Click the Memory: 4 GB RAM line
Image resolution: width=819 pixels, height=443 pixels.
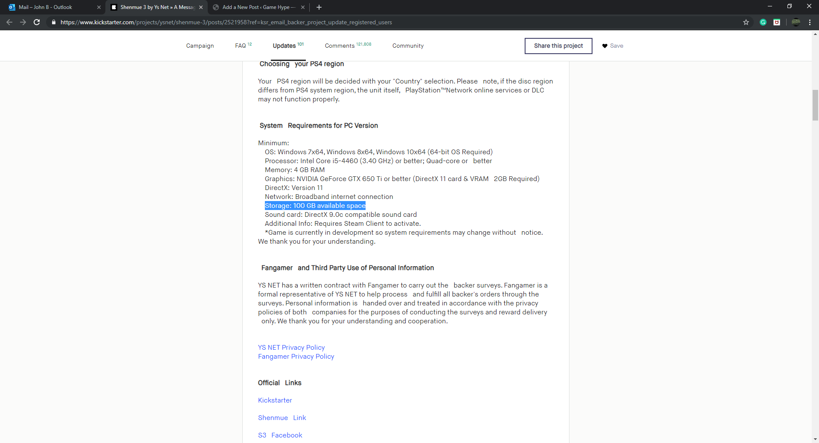[x=295, y=170]
